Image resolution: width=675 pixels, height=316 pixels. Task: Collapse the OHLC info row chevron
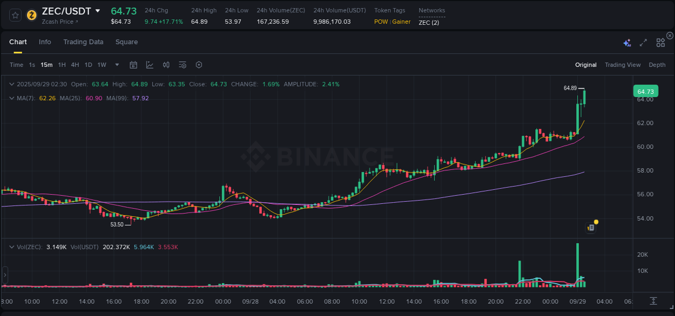click(12, 84)
